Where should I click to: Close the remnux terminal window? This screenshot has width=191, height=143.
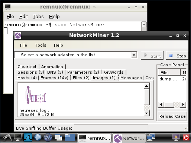click(x=143, y=7)
